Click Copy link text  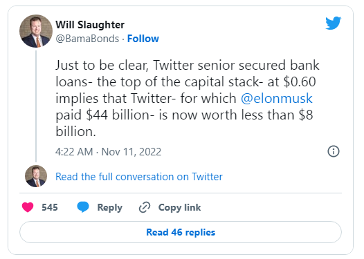(179, 208)
